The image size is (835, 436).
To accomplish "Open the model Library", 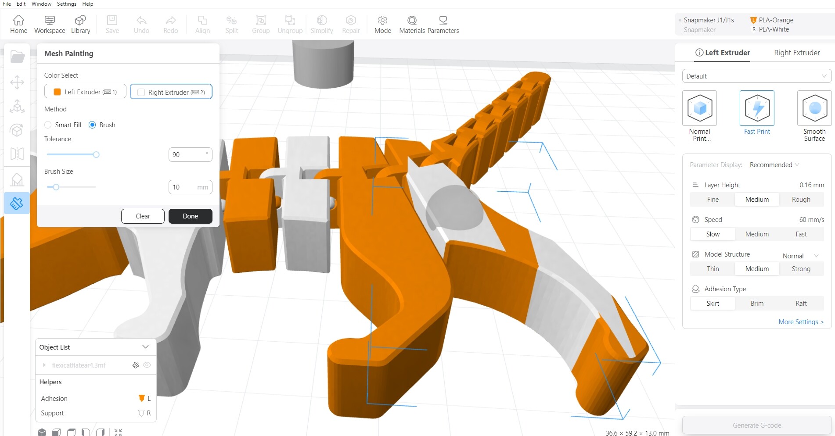I will click(x=80, y=25).
